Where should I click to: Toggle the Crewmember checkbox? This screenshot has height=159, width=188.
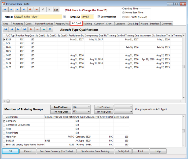[99, 17]
